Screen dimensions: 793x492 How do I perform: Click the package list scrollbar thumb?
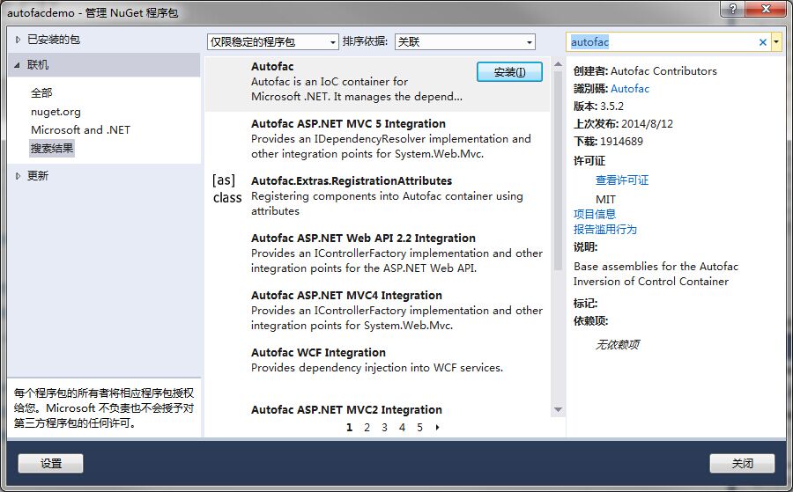pos(558,171)
